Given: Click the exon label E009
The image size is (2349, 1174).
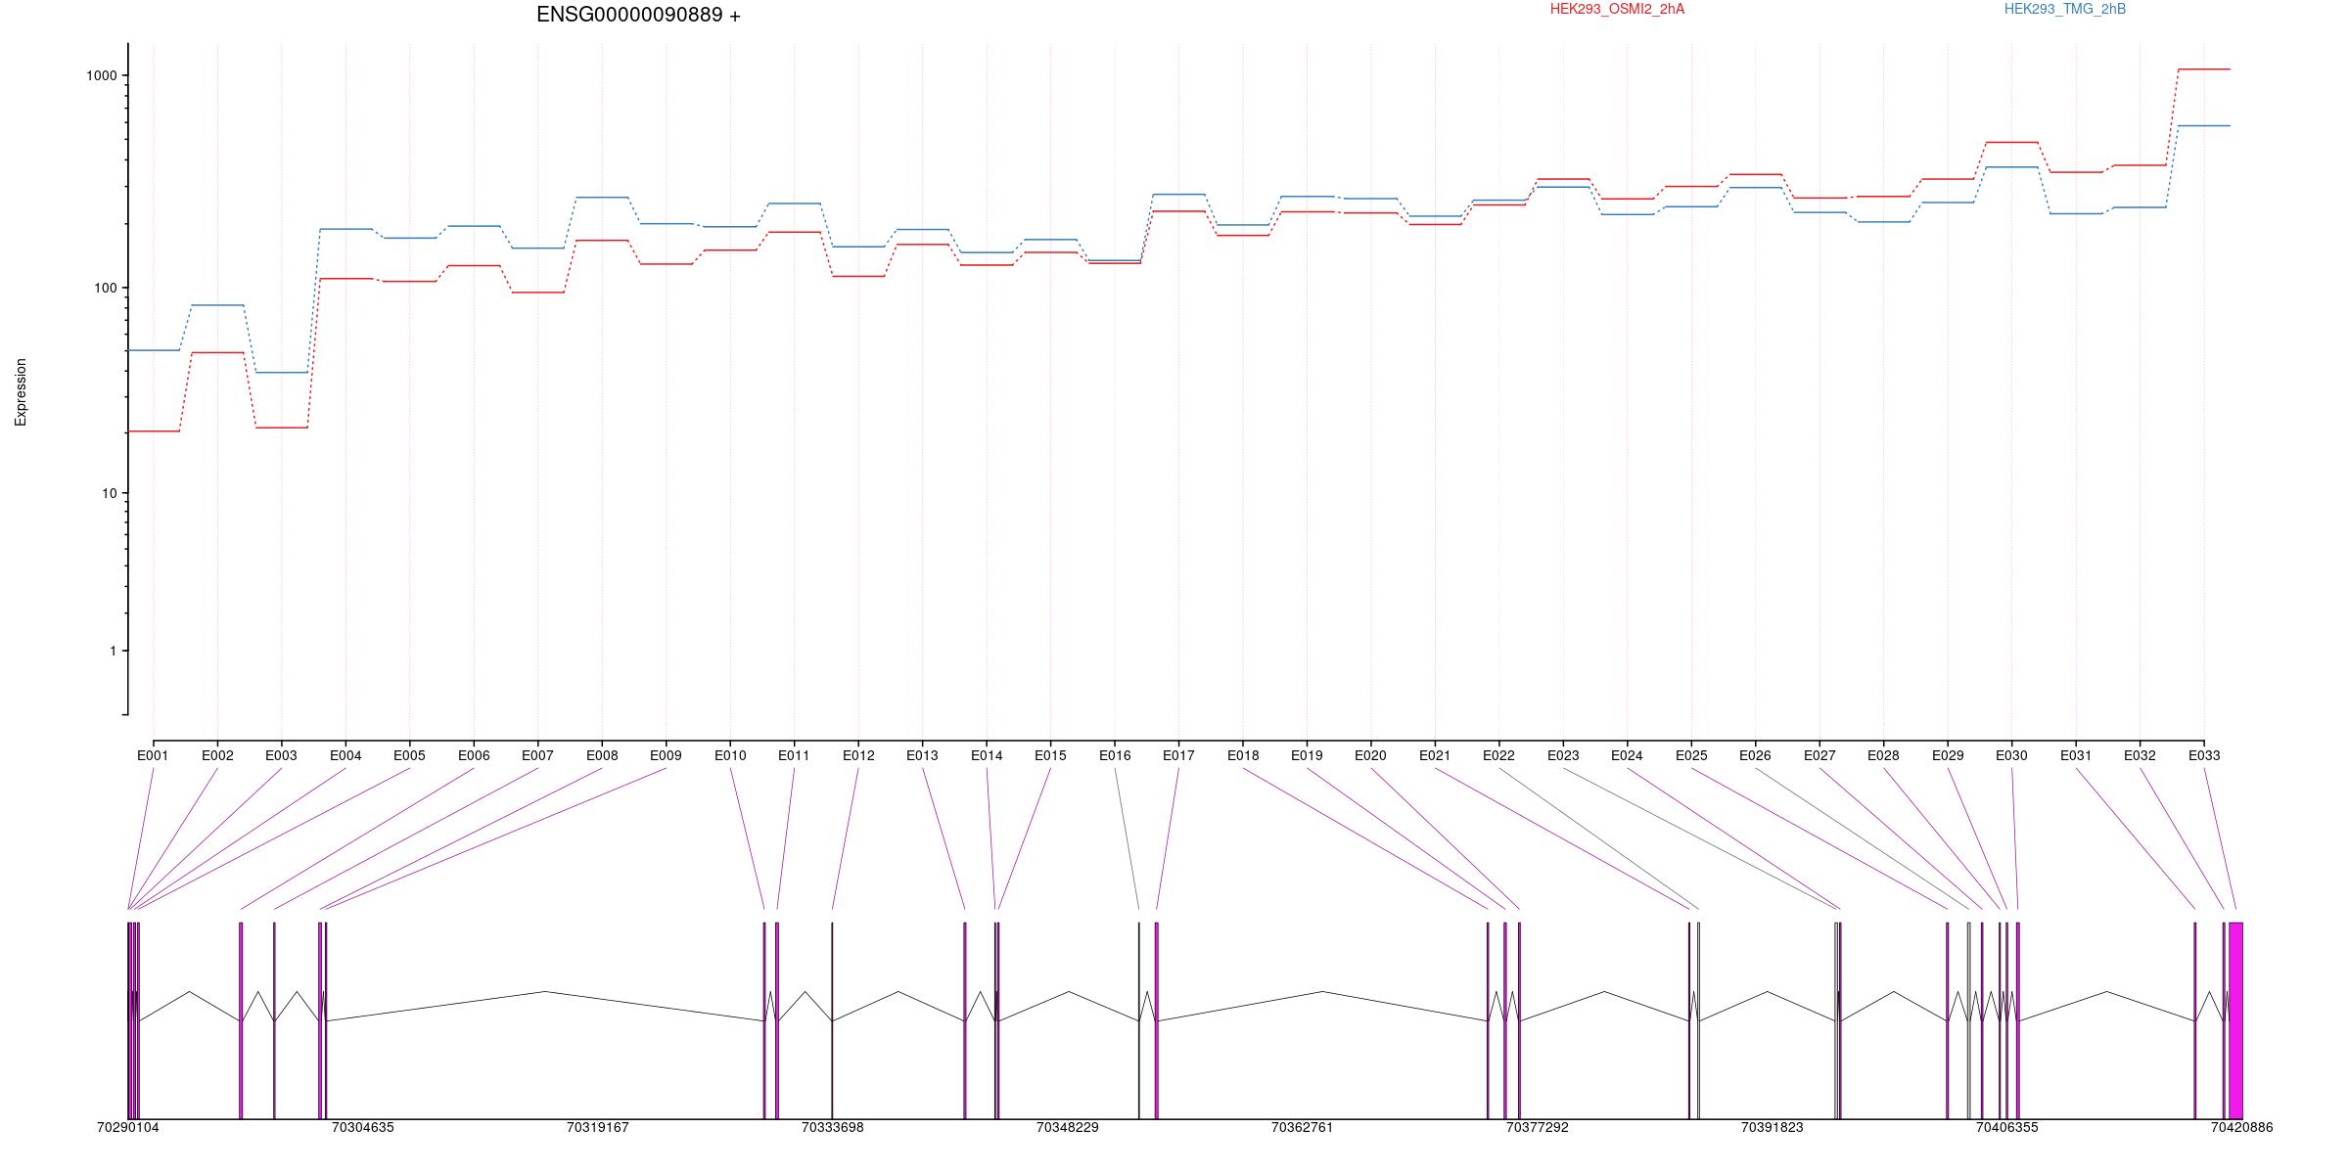Looking at the screenshot, I should 666,755.
